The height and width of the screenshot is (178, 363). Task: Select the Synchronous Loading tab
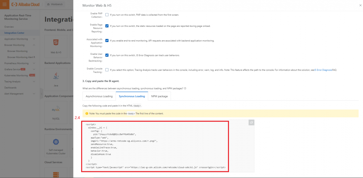click(x=132, y=96)
